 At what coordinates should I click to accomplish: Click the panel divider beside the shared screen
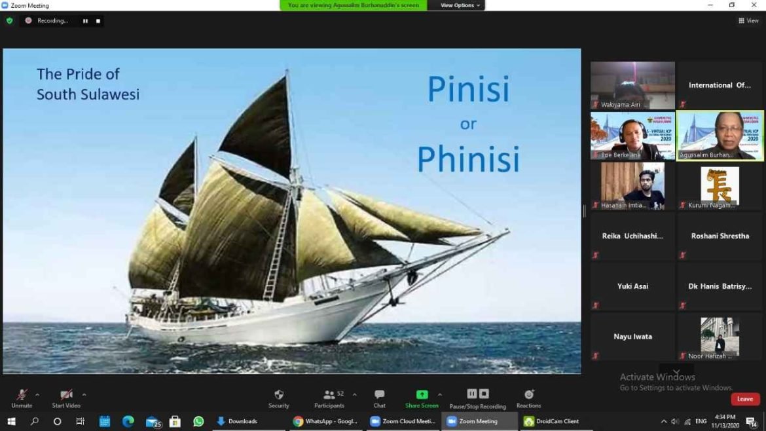coord(585,211)
